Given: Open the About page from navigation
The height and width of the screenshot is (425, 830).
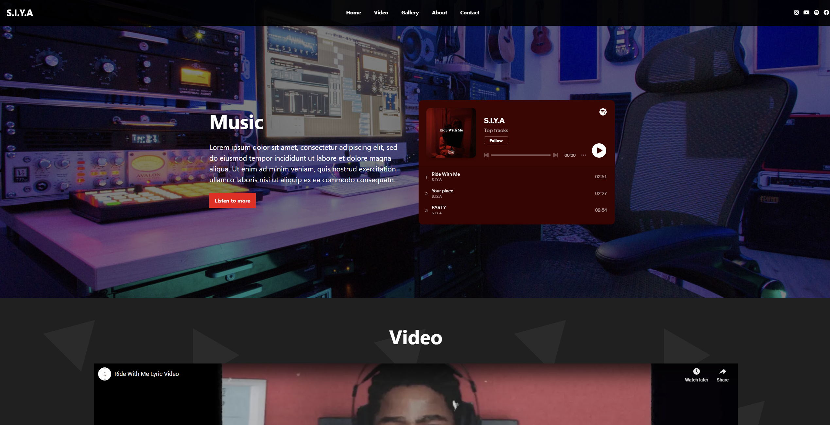Looking at the screenshot, I should click(x=440, y=12).
